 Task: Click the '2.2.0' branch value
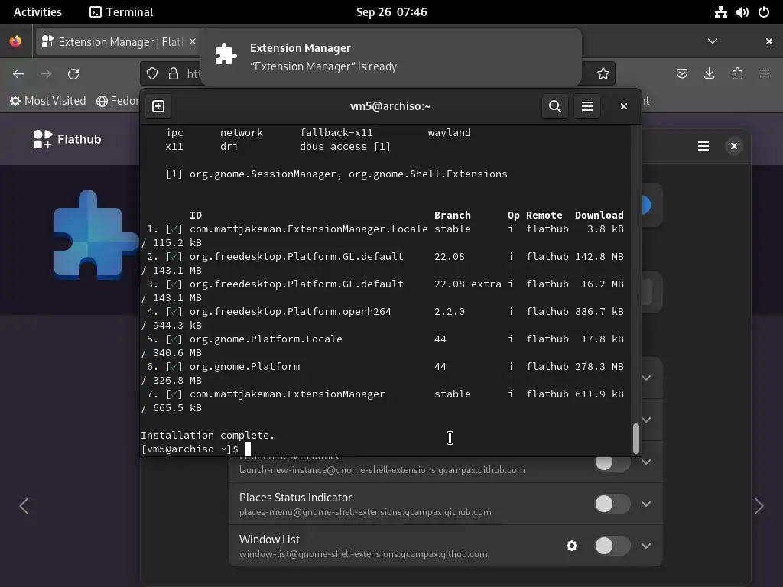tap(450, 312)
